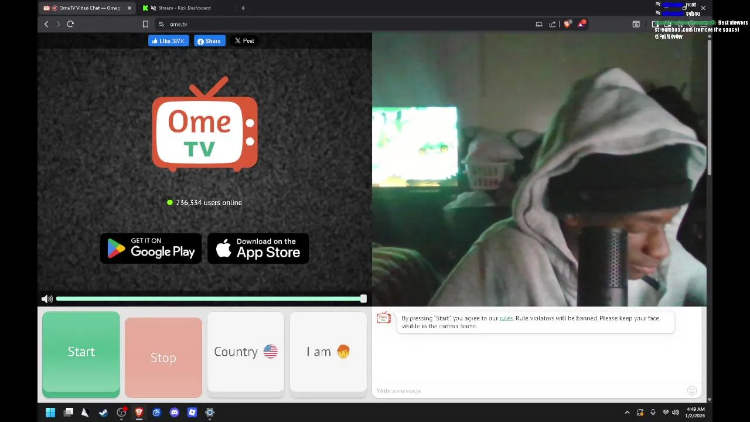Image resolution: width=750 pixels, height=422 pixels.
Task: Click the '236,334 users online' counter
Action: pyautogui.click(x=204, y=202)
